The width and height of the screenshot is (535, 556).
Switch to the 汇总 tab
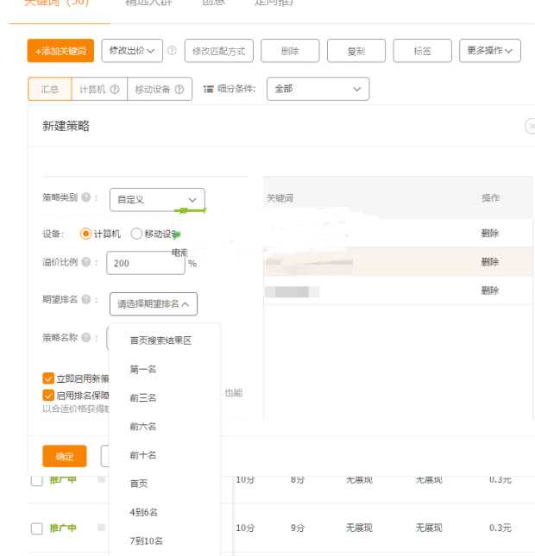49,90
